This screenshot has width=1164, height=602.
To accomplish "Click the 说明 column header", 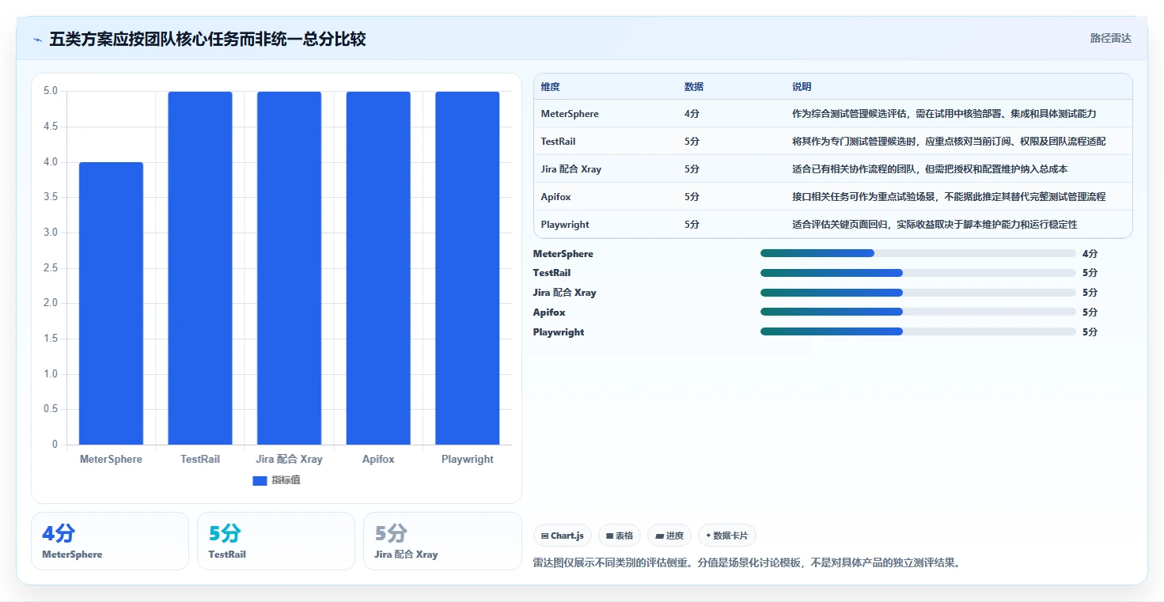I will pyautogui.click(x=802, y=87).
